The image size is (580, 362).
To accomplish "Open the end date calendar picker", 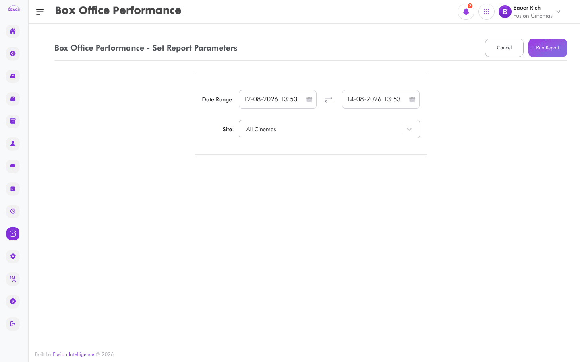I will (x=412, y=99).
